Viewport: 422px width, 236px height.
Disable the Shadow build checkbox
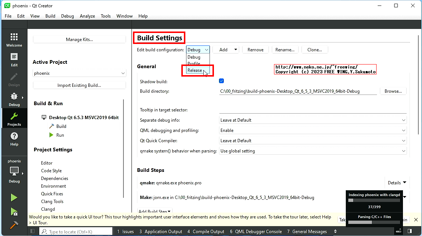tap(221, 81)
